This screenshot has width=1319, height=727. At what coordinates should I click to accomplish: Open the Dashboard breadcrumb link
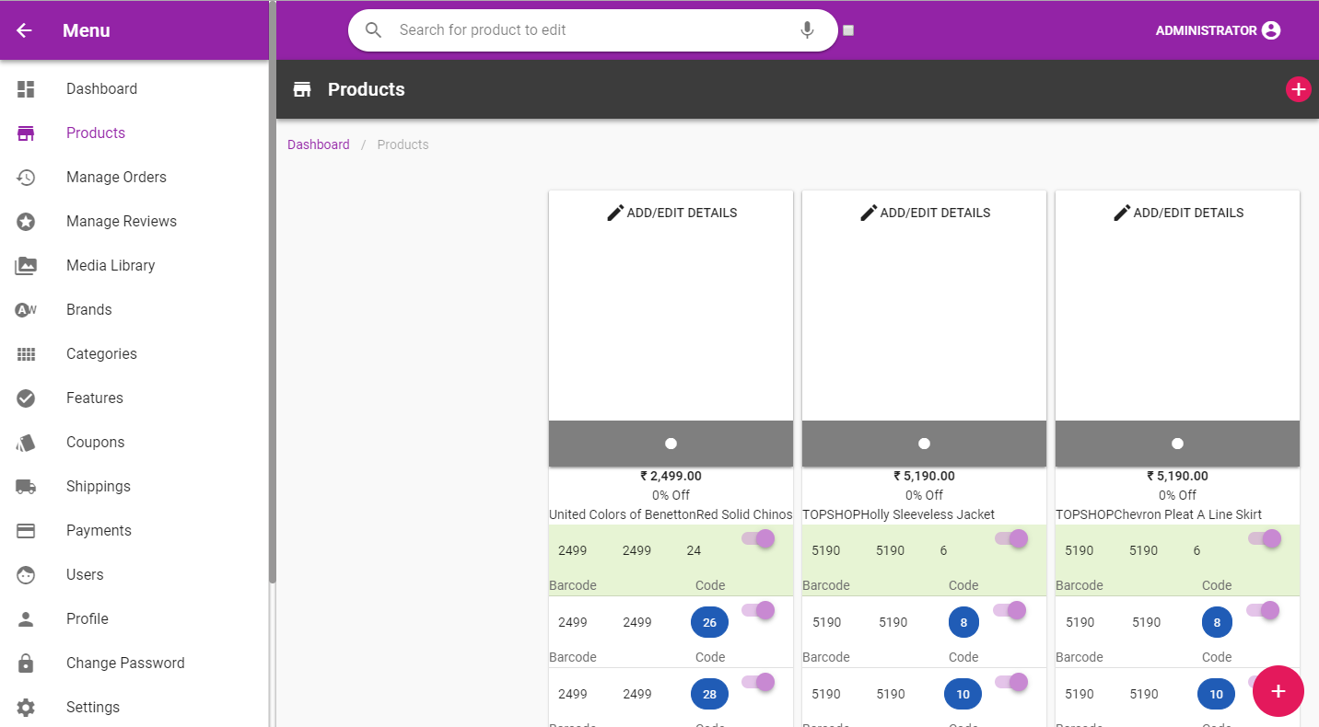click(x=318, y=144)
